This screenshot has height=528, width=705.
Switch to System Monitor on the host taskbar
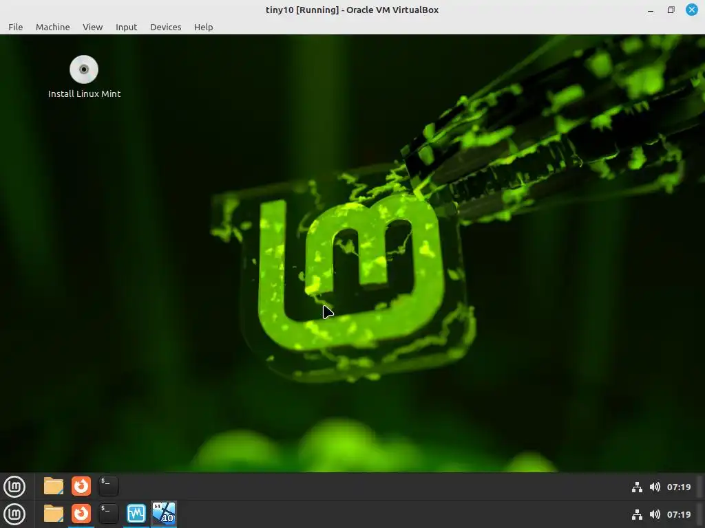click(136, 514)
